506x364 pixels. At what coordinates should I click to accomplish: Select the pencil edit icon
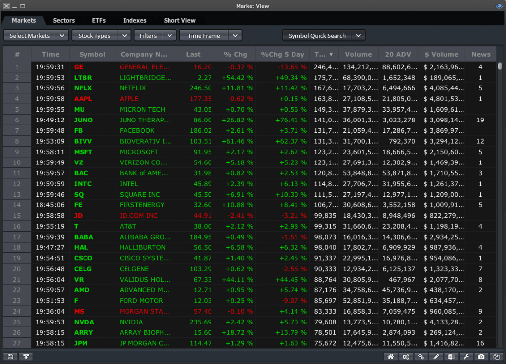[435, 356]
